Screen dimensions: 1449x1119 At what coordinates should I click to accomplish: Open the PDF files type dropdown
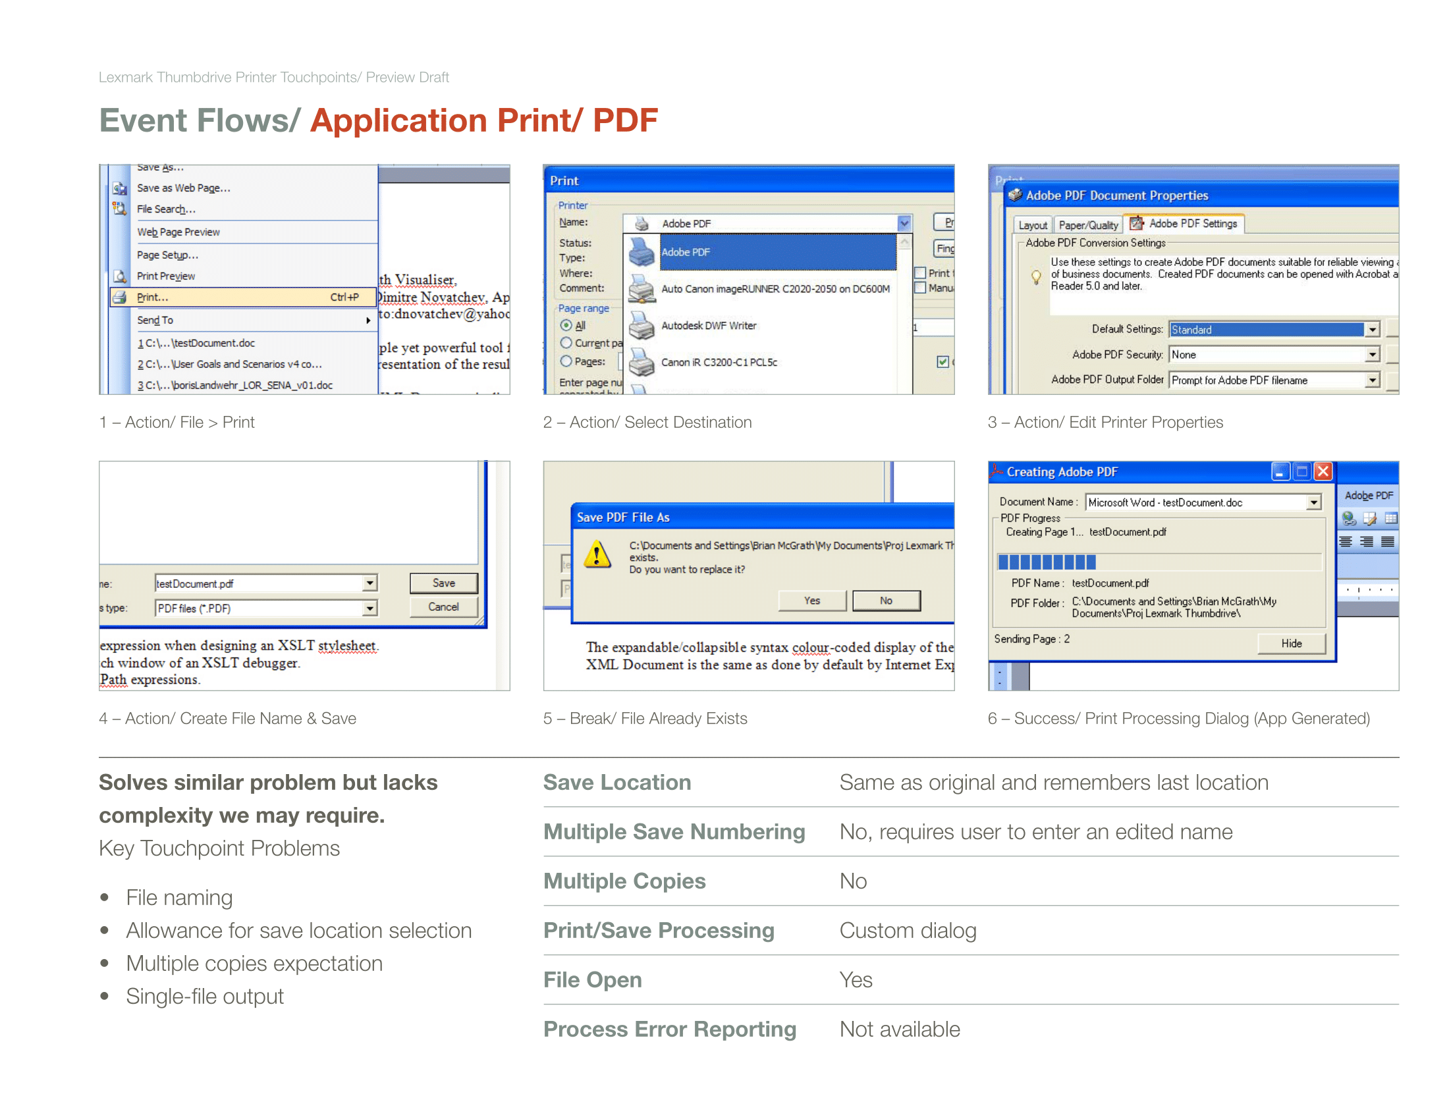[x=370, y=608]
